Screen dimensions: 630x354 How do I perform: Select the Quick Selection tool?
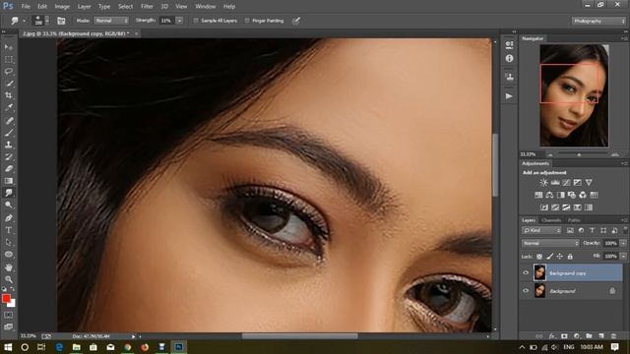pos(9,84)
